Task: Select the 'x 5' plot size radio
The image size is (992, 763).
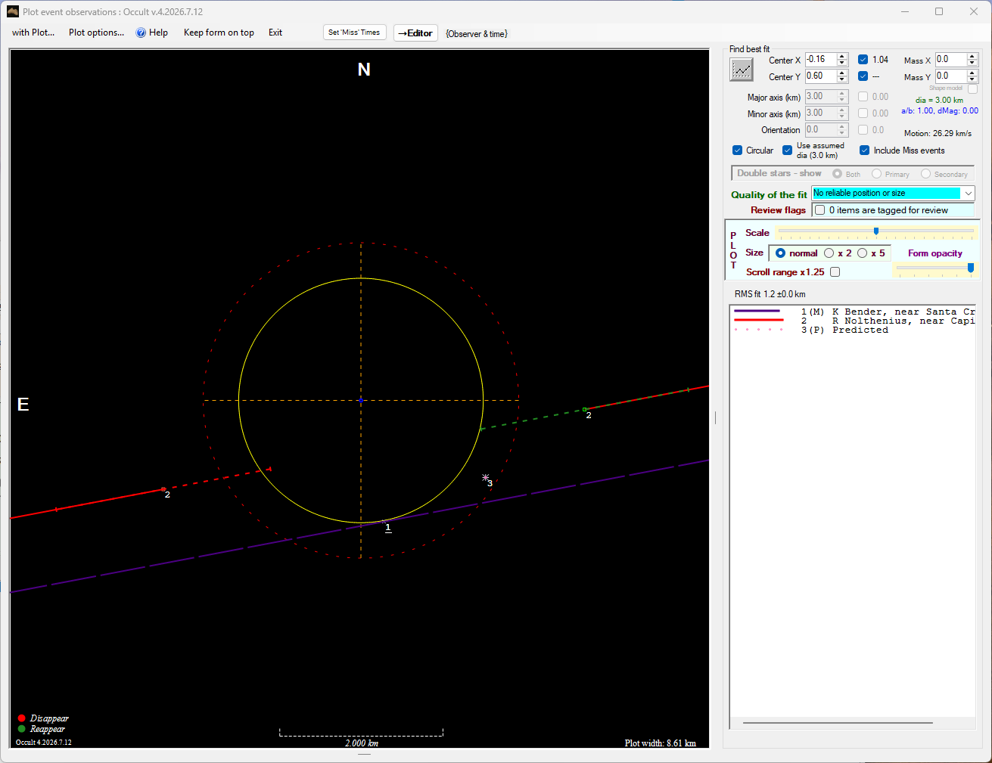Action: [x=862, y=253]
